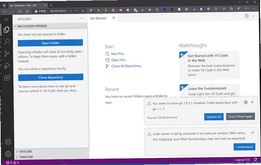The image size is (261, 165).
Task: Click Layout: US in status bar
Action: coord(242,160)
